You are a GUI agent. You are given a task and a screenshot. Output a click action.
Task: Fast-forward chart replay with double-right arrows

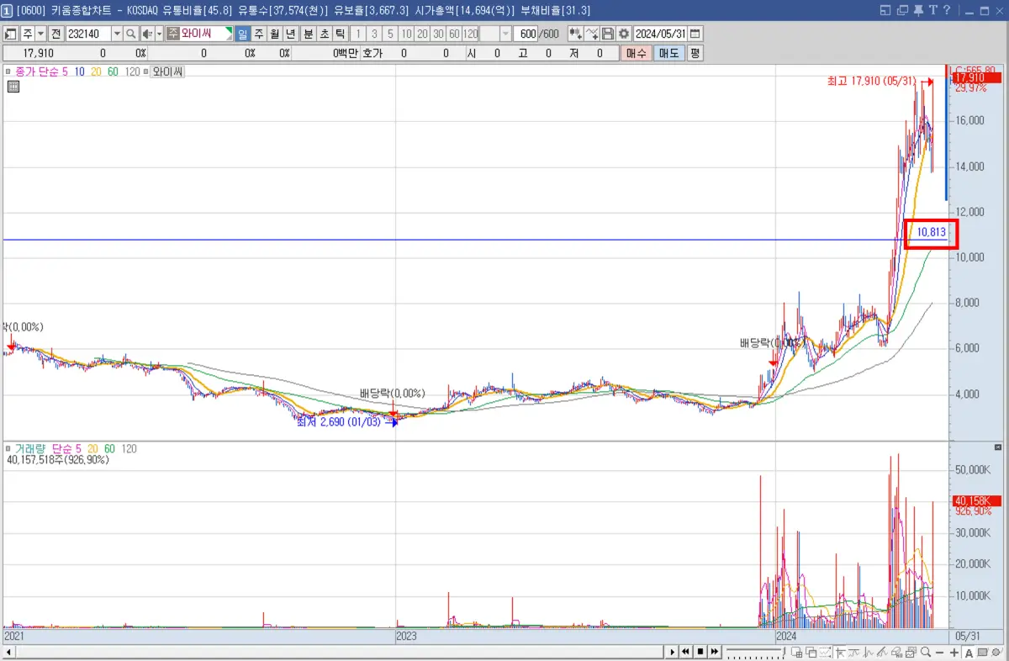pyautogui.click(x=715, y=653)
